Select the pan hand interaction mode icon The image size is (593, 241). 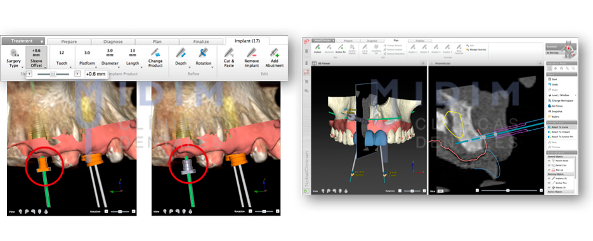tap(562, 68)
